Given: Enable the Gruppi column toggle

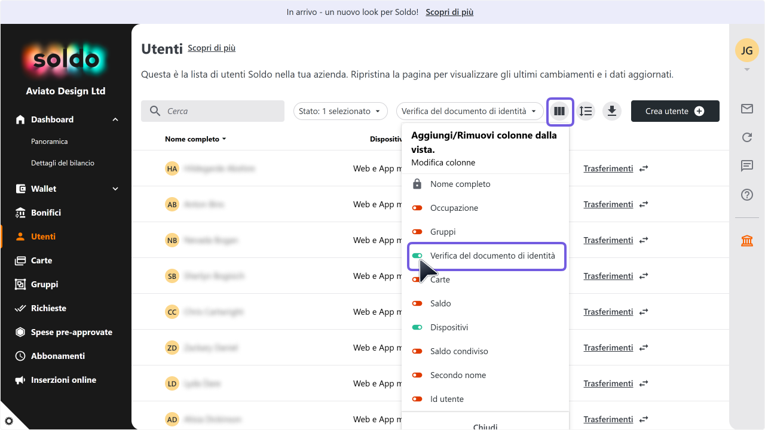Looking at the screenshot, I should click(x=417, y=232).
